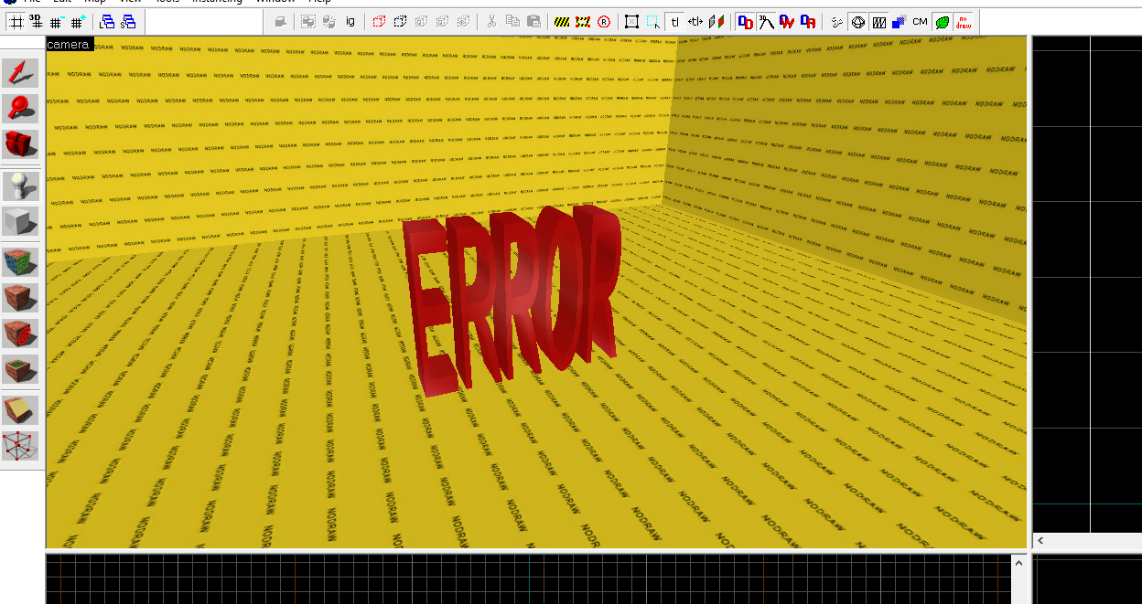Decrease grid size with minus grid icon
1142x604 pixels.
57,22
